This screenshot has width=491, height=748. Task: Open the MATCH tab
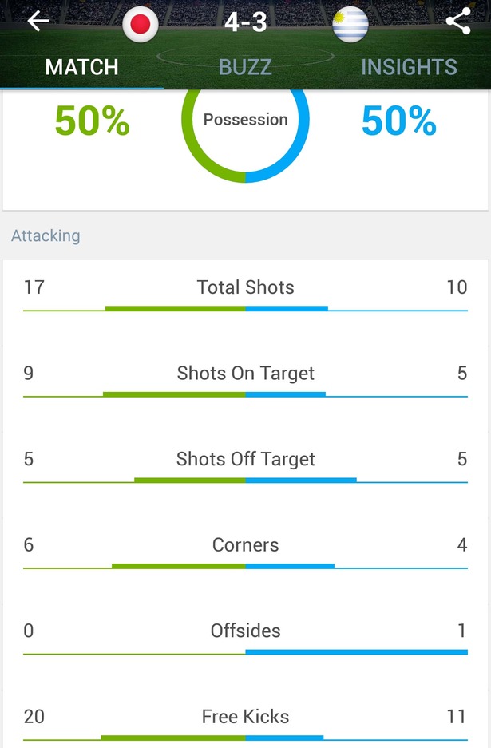[x=81, y=67]
